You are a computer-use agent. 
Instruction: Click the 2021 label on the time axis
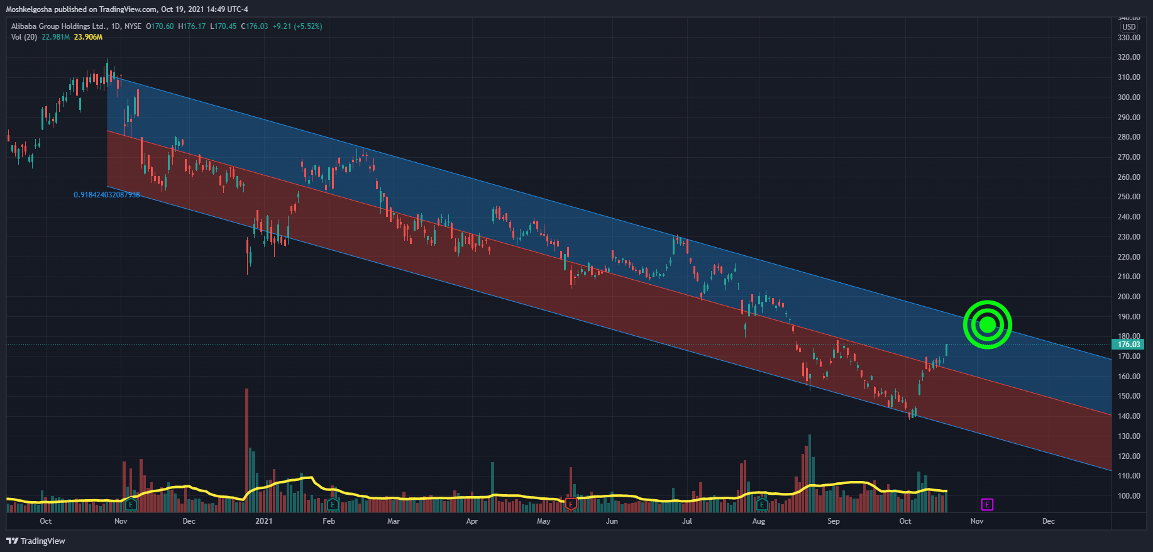(x=264, y=521)
